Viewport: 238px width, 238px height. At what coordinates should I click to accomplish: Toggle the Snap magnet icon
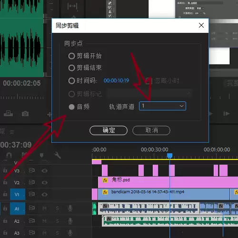click(9, 155)
